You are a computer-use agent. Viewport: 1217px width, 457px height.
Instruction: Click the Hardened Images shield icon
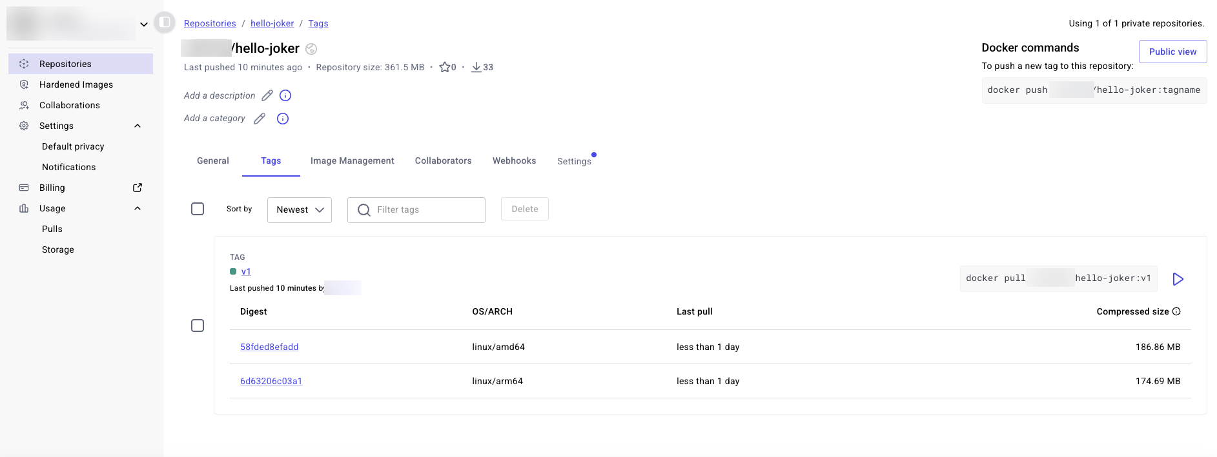click(x=24, y=84)
